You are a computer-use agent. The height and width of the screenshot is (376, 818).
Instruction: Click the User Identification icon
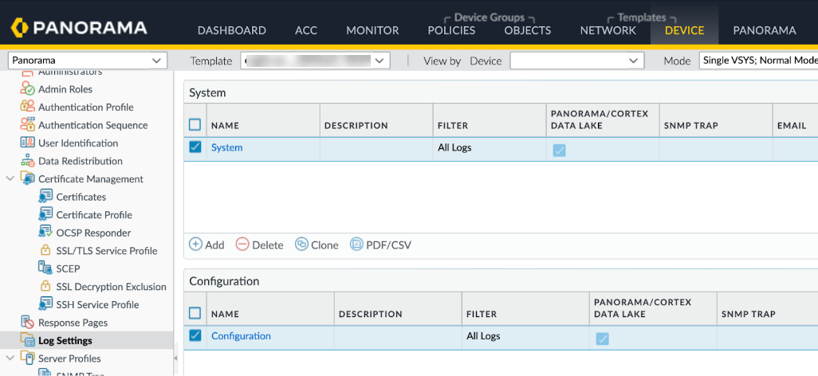pos(27,143)
